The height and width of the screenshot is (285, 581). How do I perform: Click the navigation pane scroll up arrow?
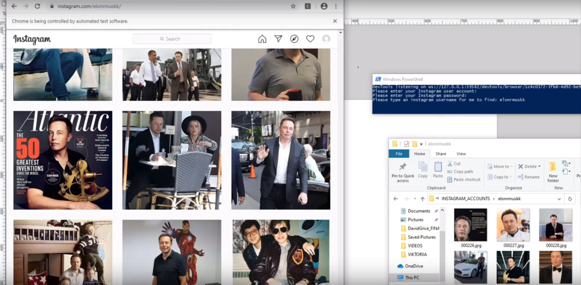pos(442,210)
